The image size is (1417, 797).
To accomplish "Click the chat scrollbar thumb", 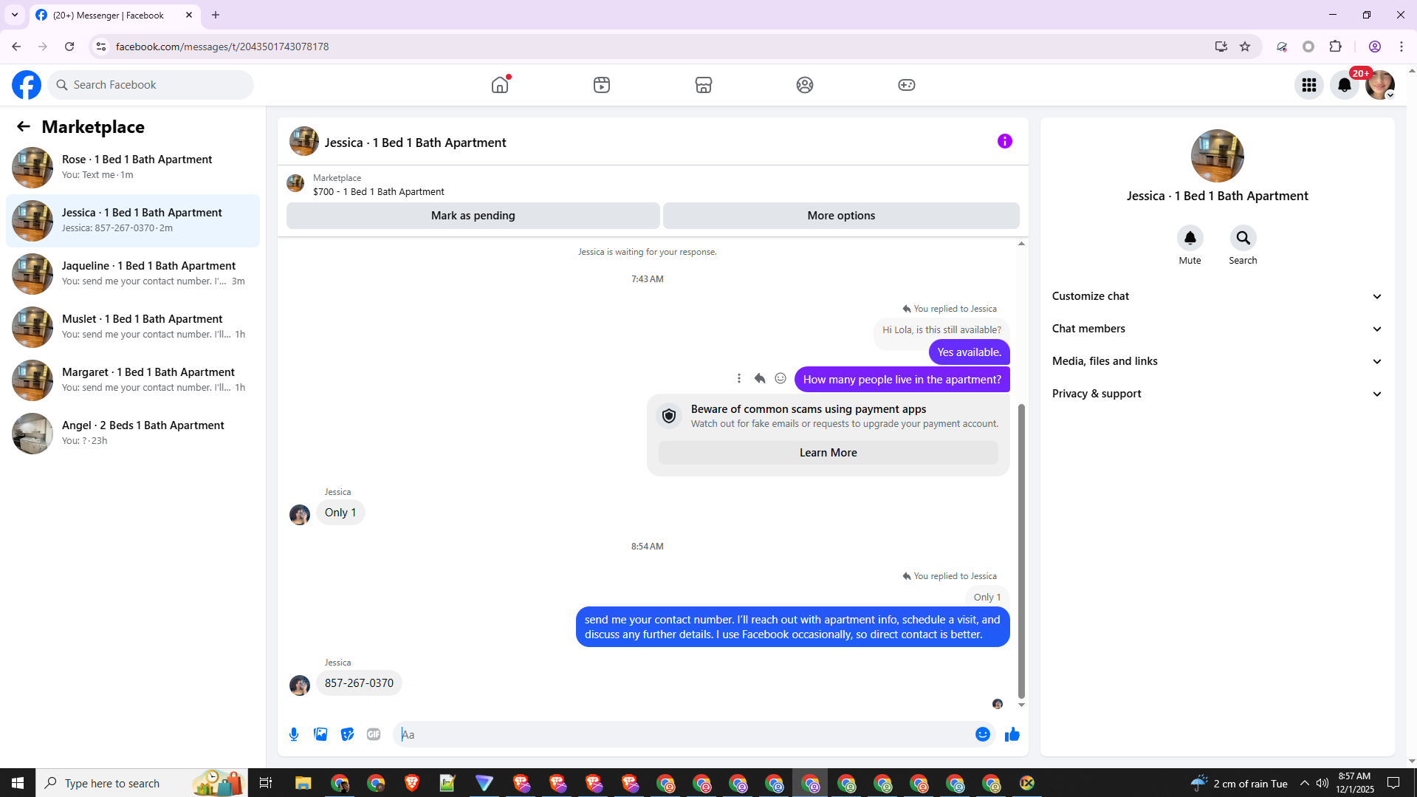I will coord(1022,551).
